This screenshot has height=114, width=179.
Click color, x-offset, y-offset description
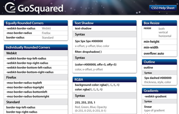(89, 69)
